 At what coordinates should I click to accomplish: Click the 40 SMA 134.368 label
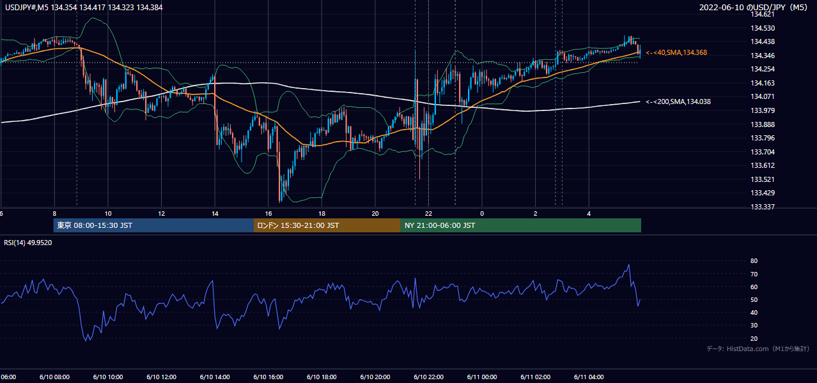tap(676, 52)
